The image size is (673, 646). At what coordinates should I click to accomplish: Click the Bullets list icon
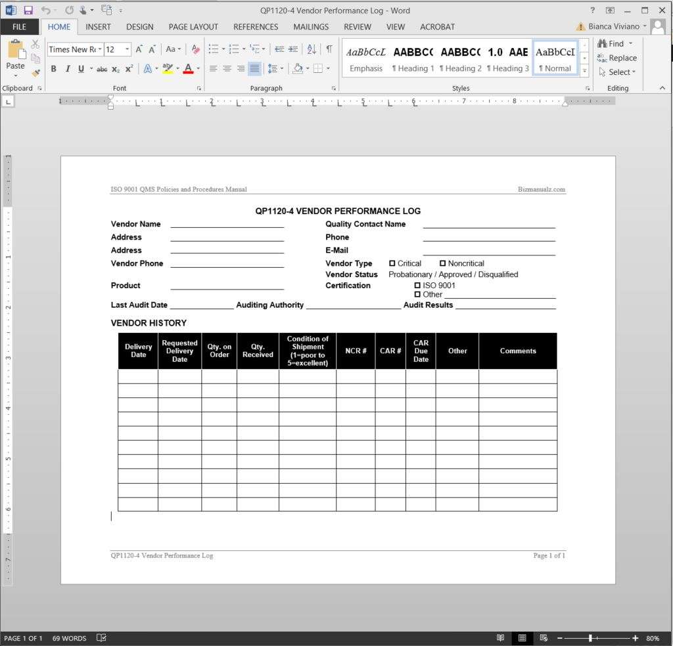pos(214,49)
